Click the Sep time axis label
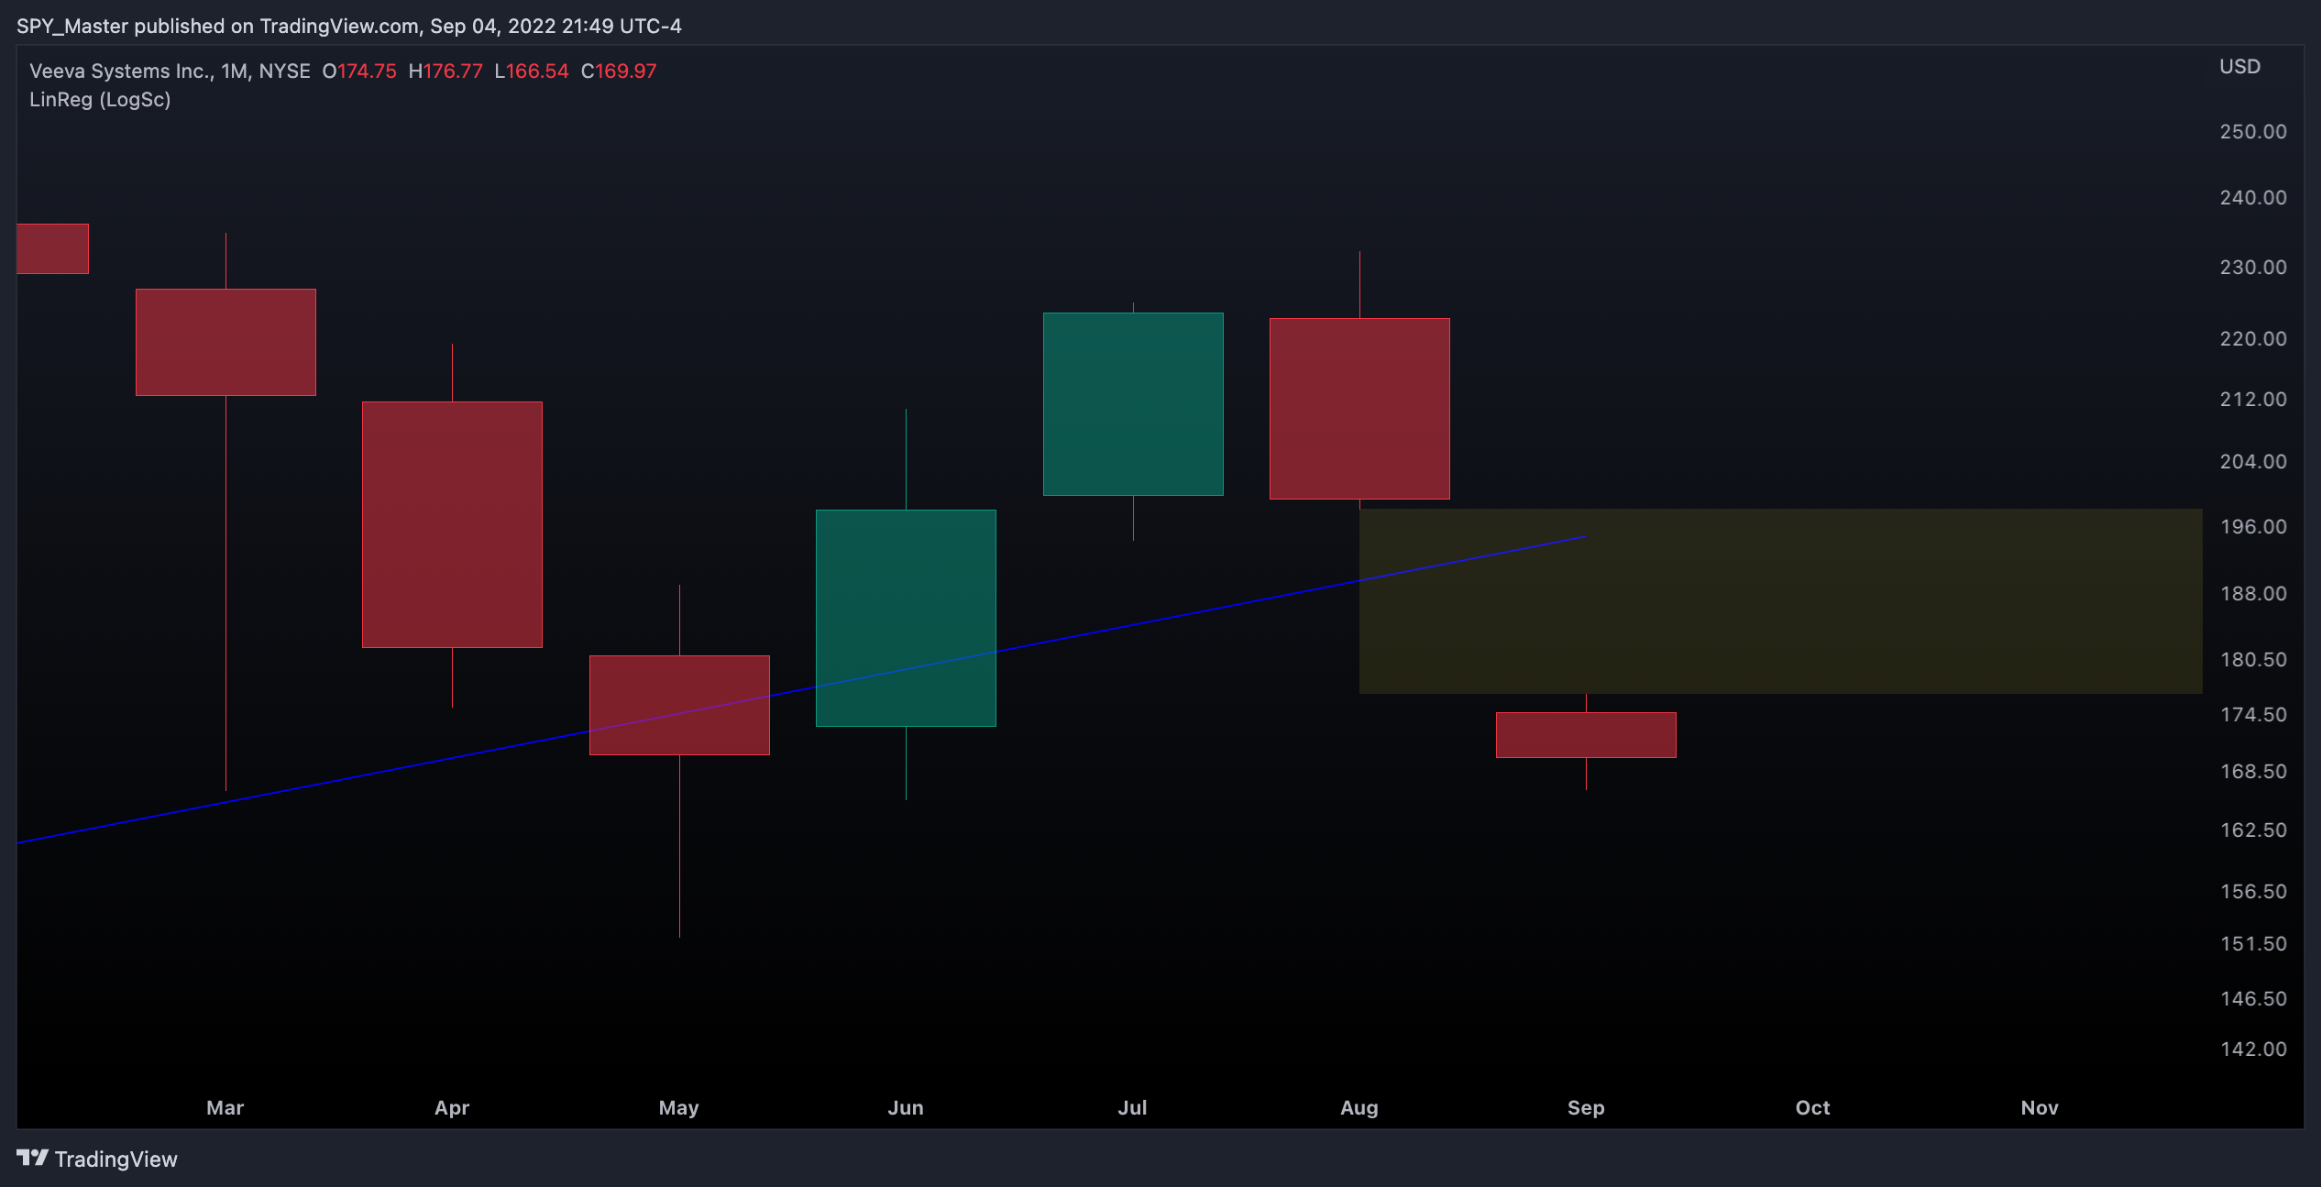The width and height of the screenshot is (2321, 1187). coord(1587,1108)
